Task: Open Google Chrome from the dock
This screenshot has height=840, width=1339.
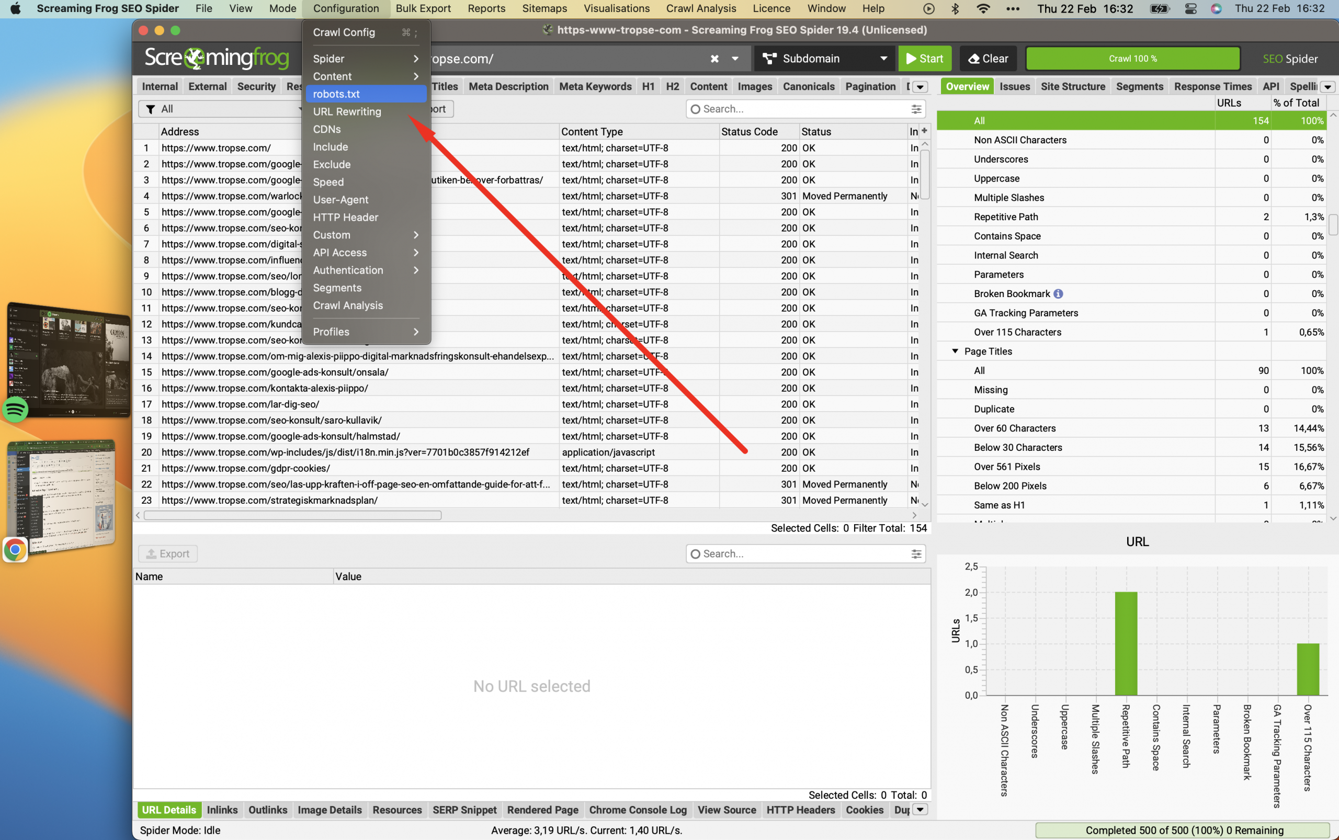Action: coord(16,550)
